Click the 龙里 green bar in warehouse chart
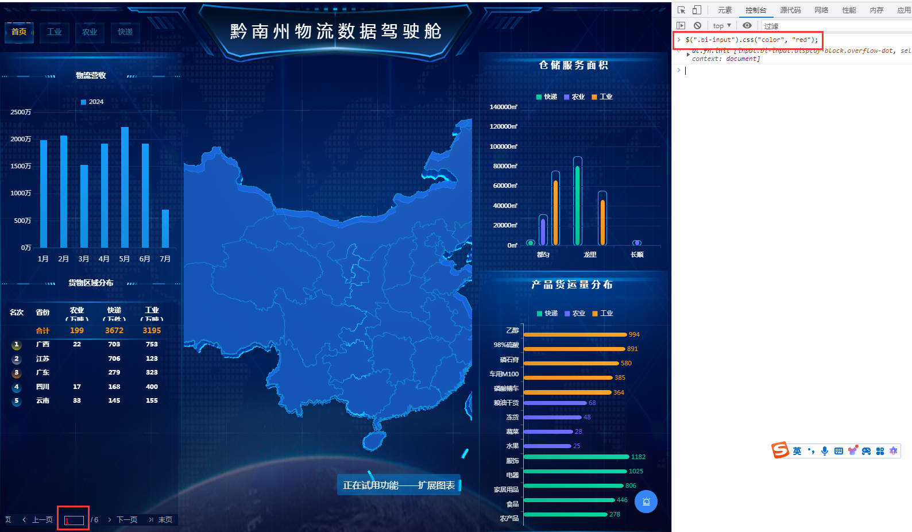The image size is (912, 532). (577, 206)
